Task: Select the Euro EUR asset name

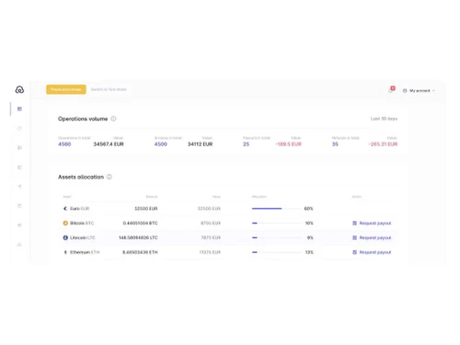Action: [79, 209]
